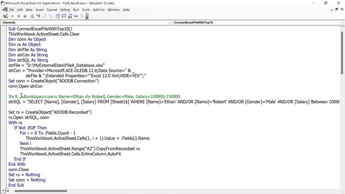Click the line 'conn.Close'
Viewport: 345px width, 194px height.
coord(18,170)
